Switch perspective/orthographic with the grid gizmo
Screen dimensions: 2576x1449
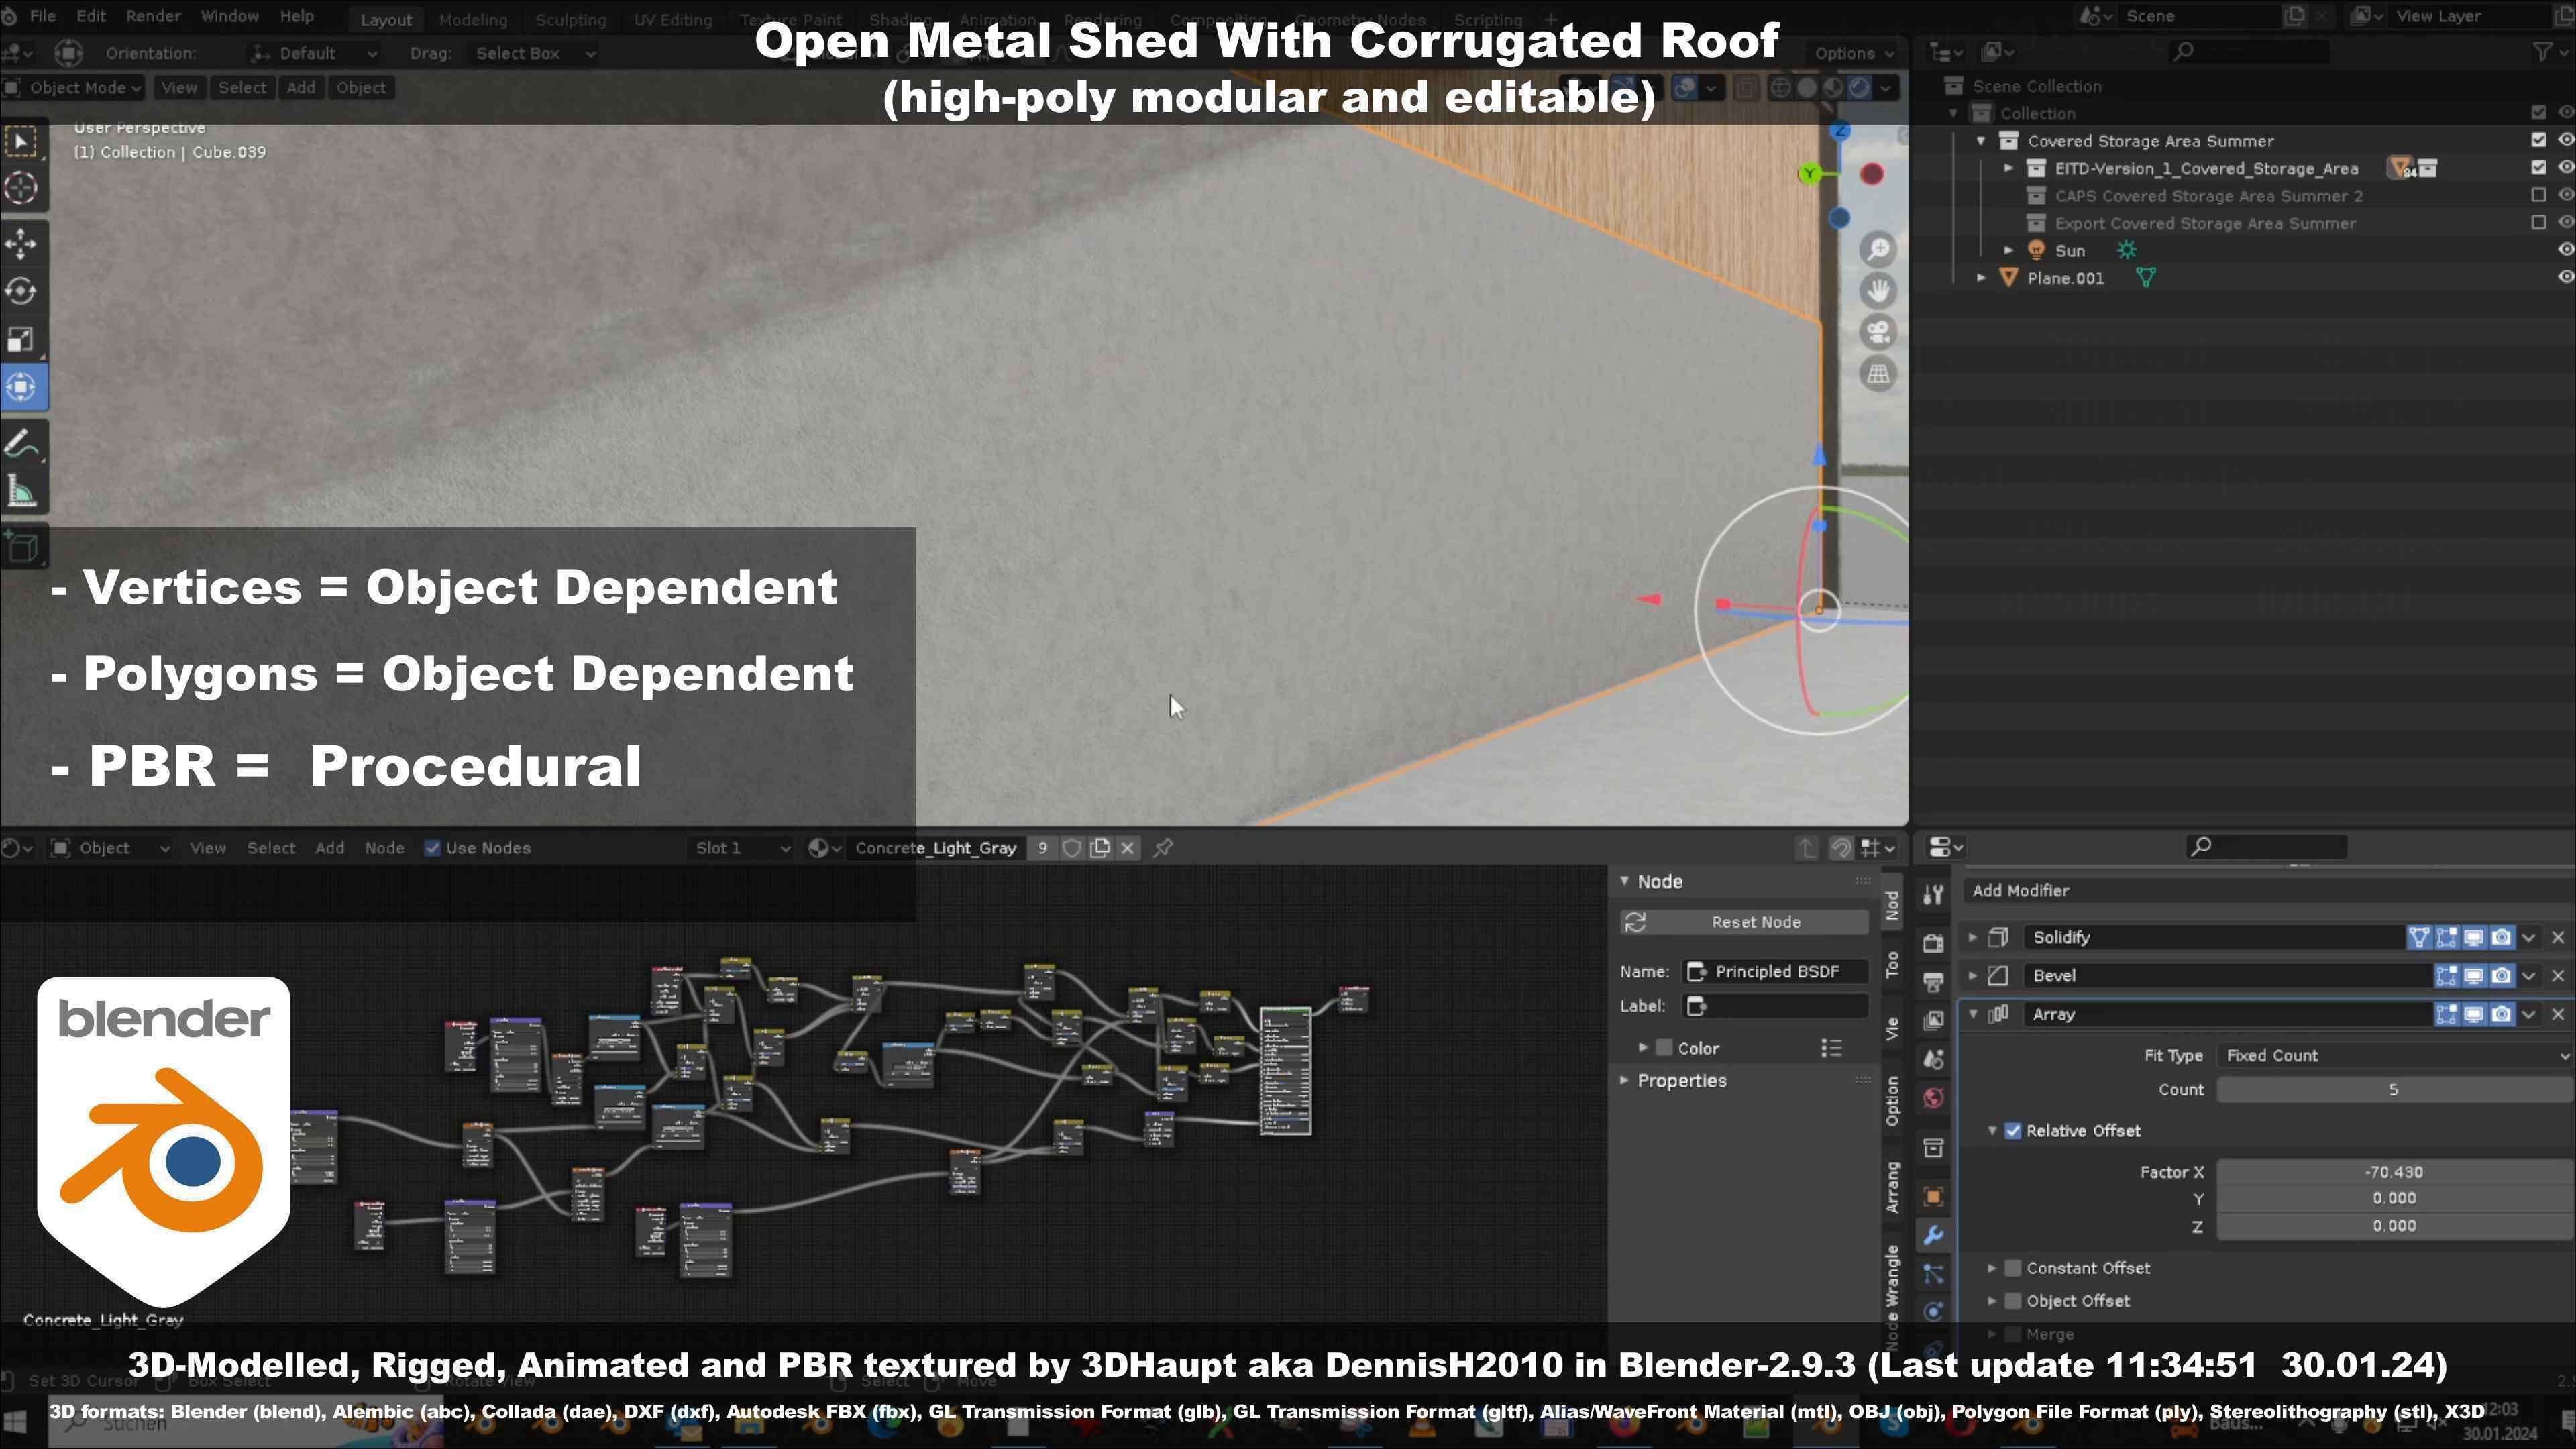point(1878,374)
